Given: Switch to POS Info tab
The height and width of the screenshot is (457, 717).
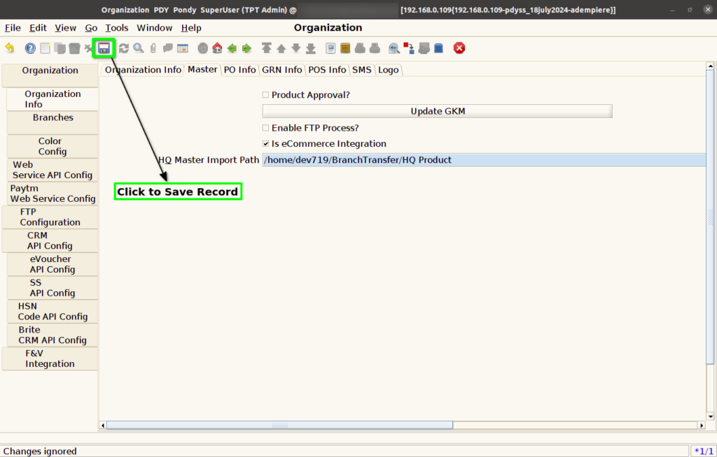Looking at the screenshot, I should 327,70.
